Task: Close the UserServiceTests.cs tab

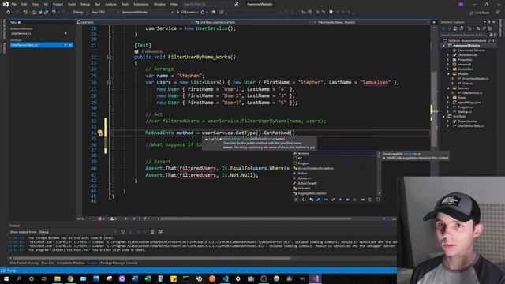Action: 70,45
